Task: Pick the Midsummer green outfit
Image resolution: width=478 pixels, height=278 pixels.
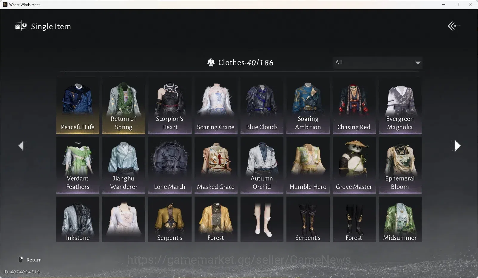Action: point(400,219)
